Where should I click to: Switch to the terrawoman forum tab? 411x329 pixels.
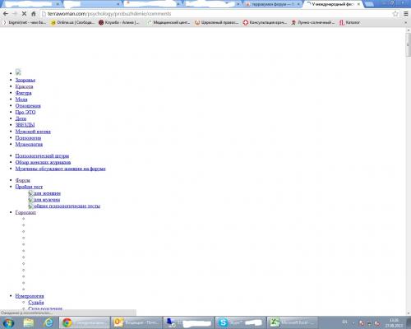coord(273,4)
